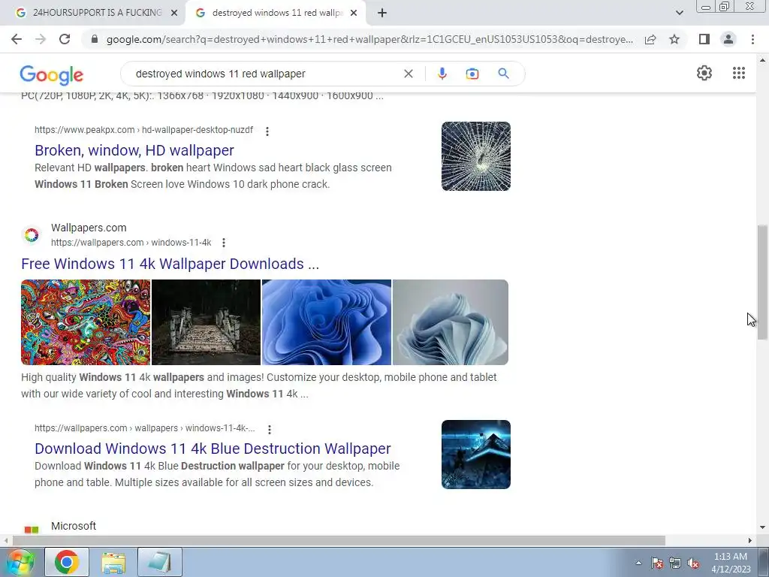
Task: Close the 24HOURSUPPORT tab
Action: 174,13
